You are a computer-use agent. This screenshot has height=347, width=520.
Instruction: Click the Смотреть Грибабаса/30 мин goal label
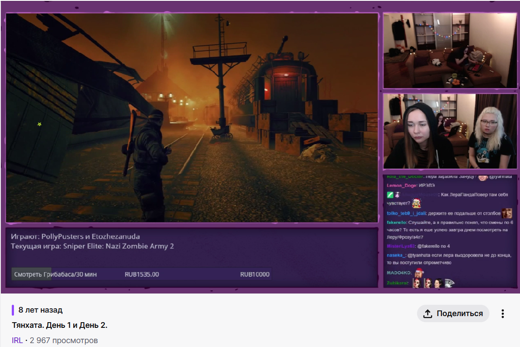point(55,274)
